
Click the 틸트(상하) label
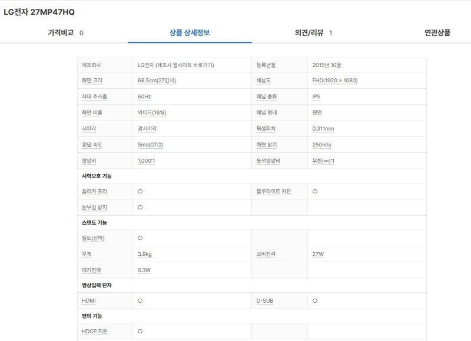point(93,238)
